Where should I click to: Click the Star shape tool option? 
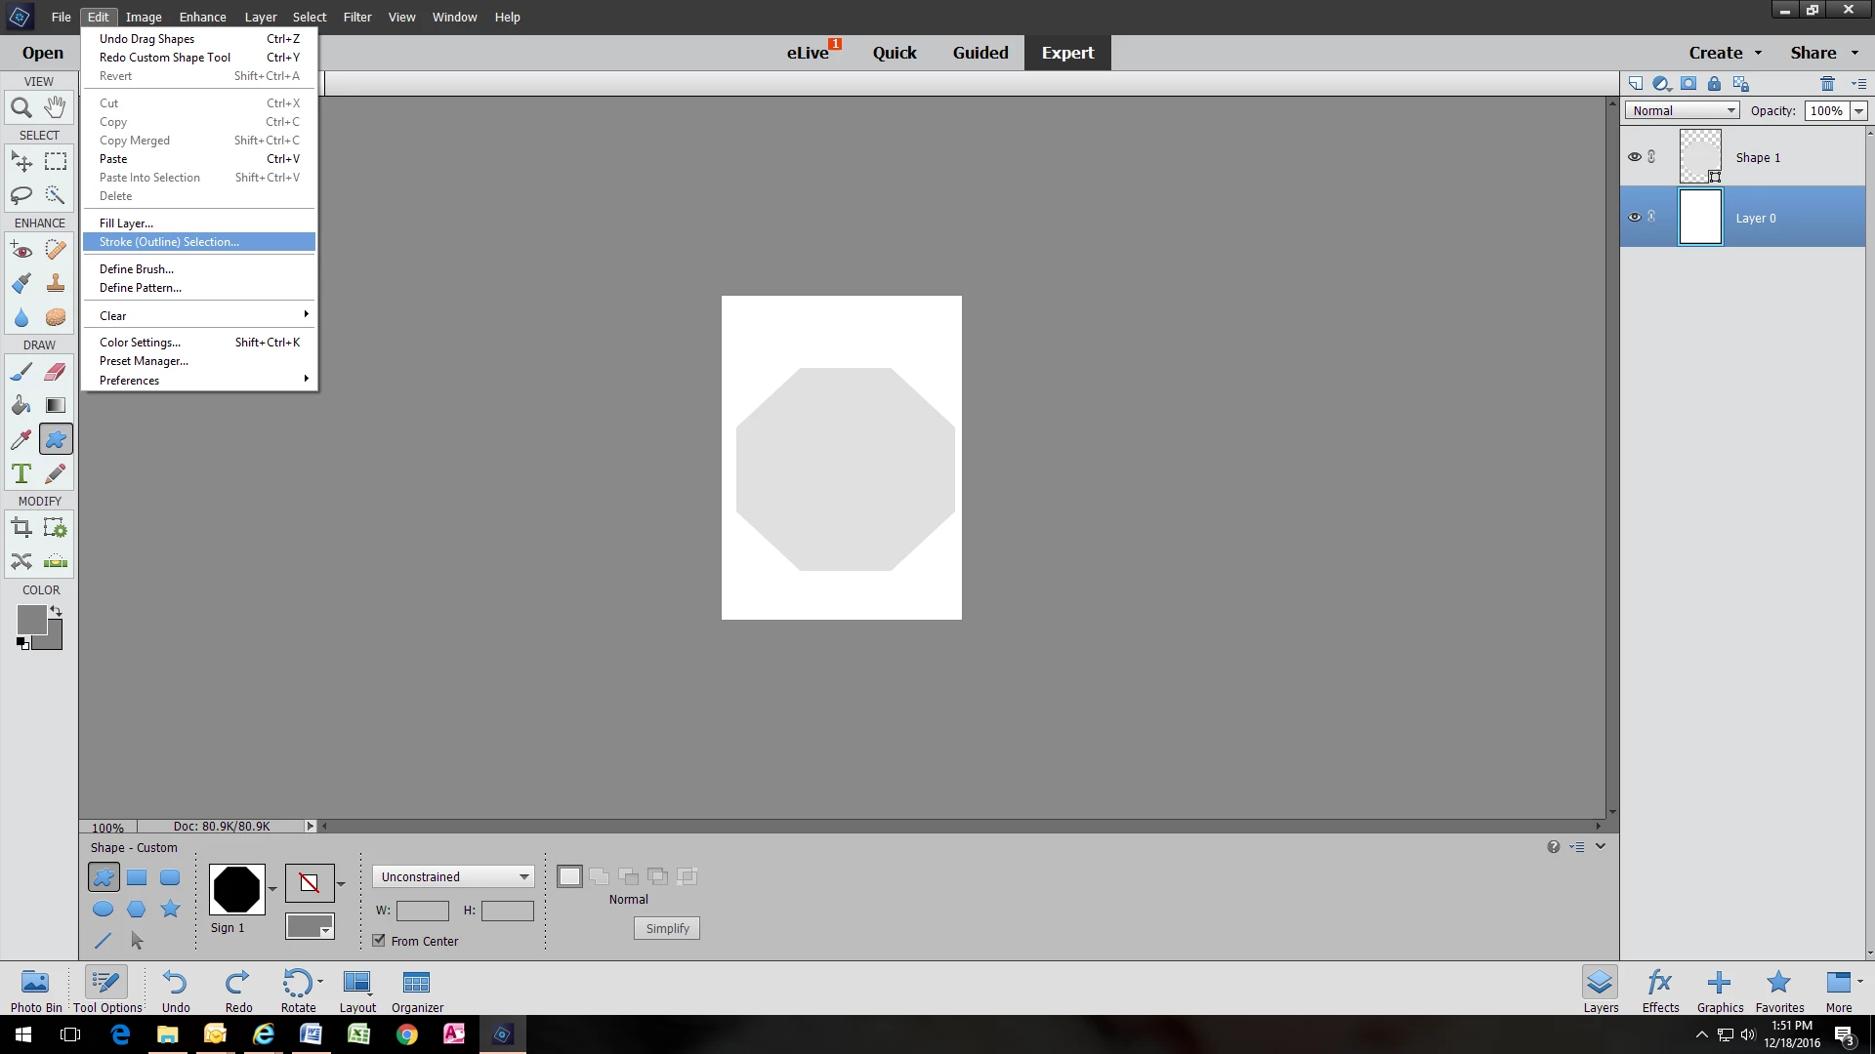click(x=170, y=910)
